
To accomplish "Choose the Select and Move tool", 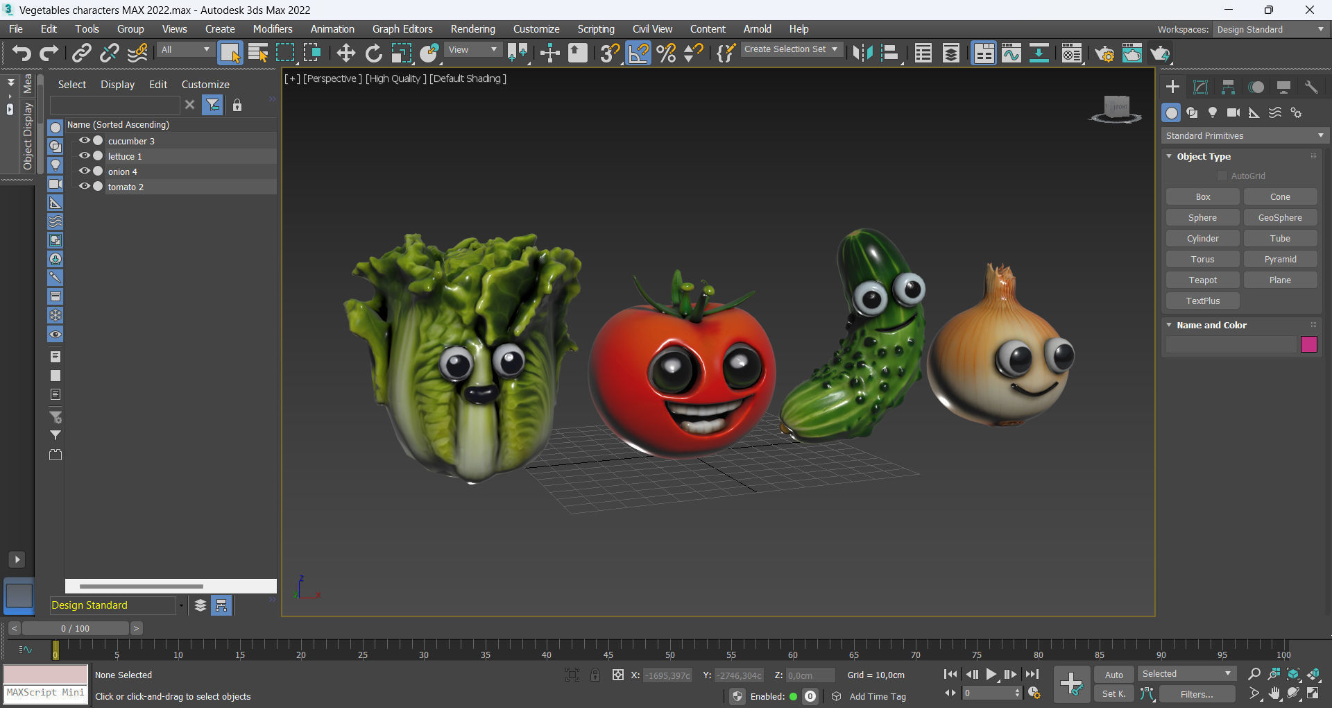I will 345,53.
